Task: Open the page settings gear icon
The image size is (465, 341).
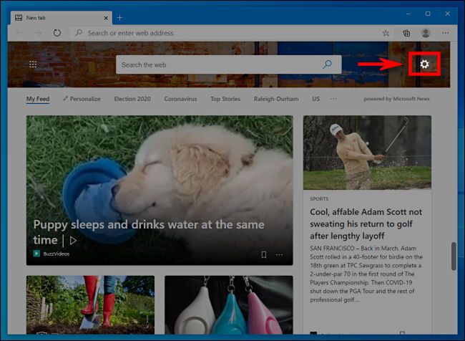Action: click(x=424, y=64)
